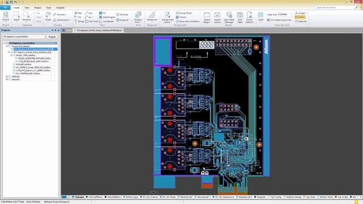Open the Unroute dropdown arrow

point(66,14)
